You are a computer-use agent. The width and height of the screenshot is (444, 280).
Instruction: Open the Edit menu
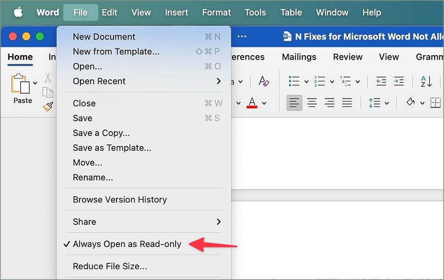pyautogui.click(x=110, y=12)
